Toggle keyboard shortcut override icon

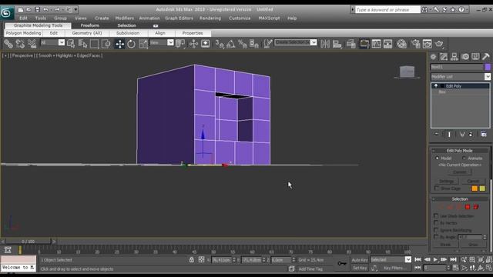pos(206,44)
